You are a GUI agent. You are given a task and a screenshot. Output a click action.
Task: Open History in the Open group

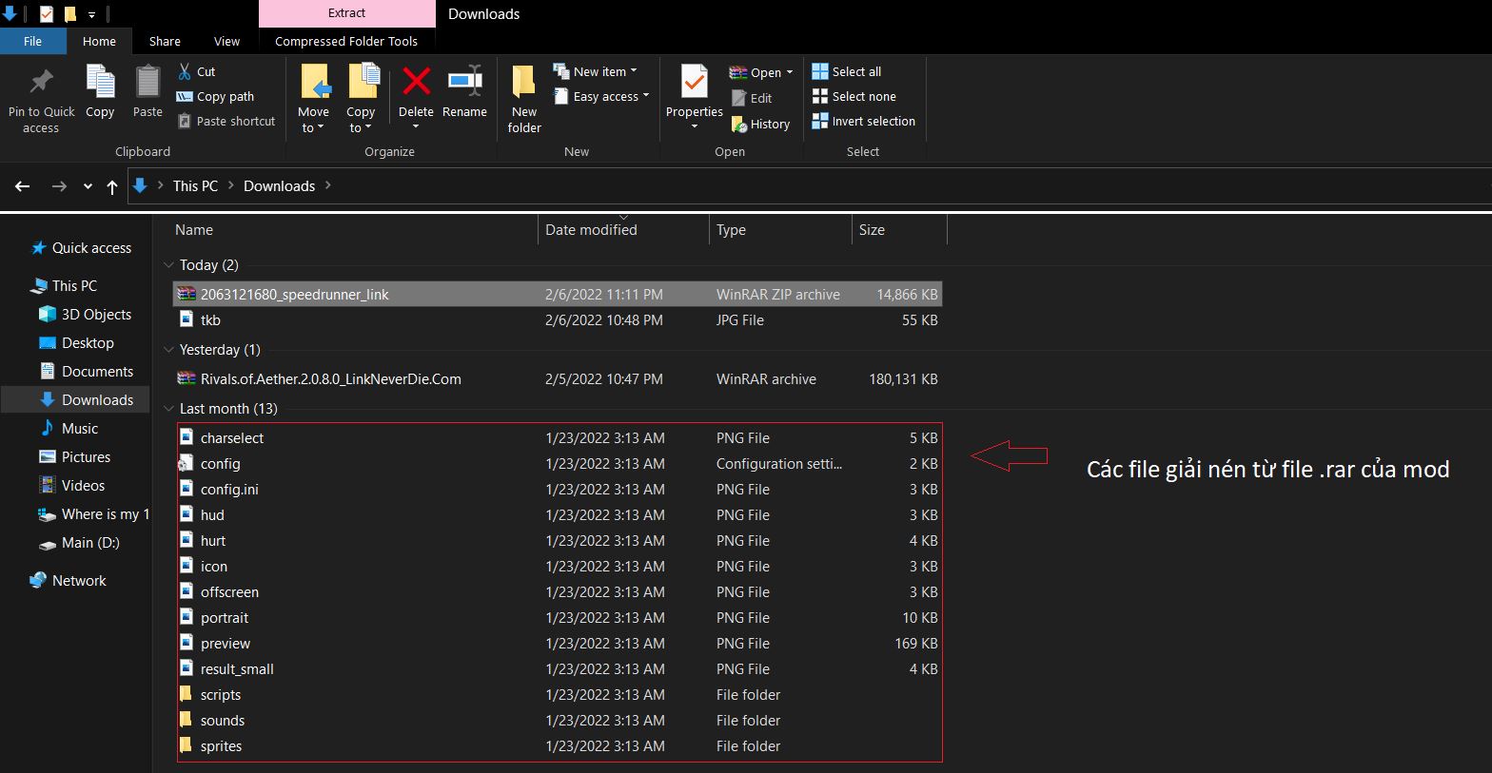[x=760, y=124]
